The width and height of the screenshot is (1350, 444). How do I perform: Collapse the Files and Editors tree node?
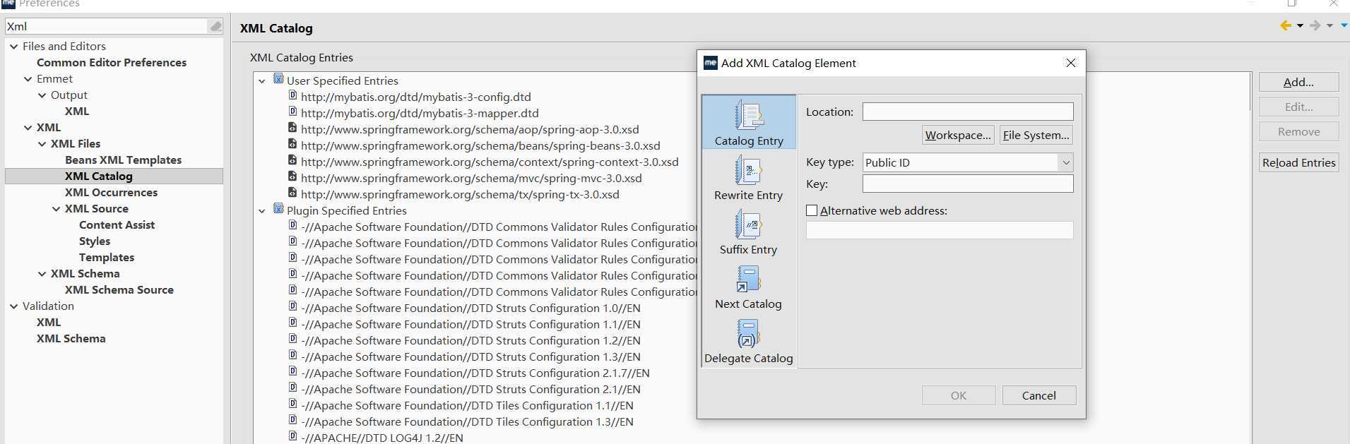coord(13,47)
